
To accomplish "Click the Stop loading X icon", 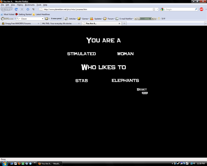I will coord(22,9).
